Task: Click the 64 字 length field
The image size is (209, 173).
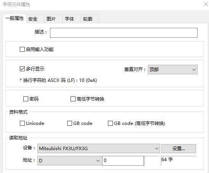Action: pyautogui.click(x=178, y=160)
